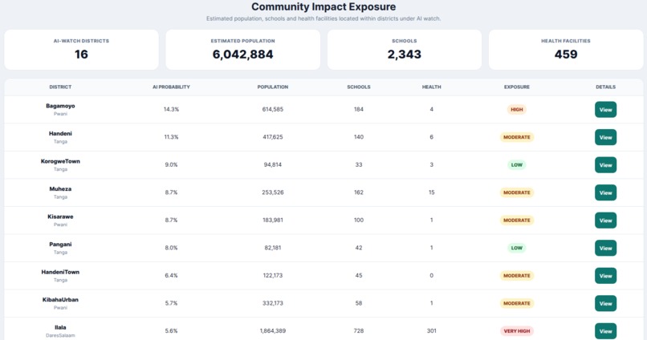The image size is (647, 340).
Task: Click the 14.3% AI probability value
Action: pyautogui.click(x=171, y=109)
